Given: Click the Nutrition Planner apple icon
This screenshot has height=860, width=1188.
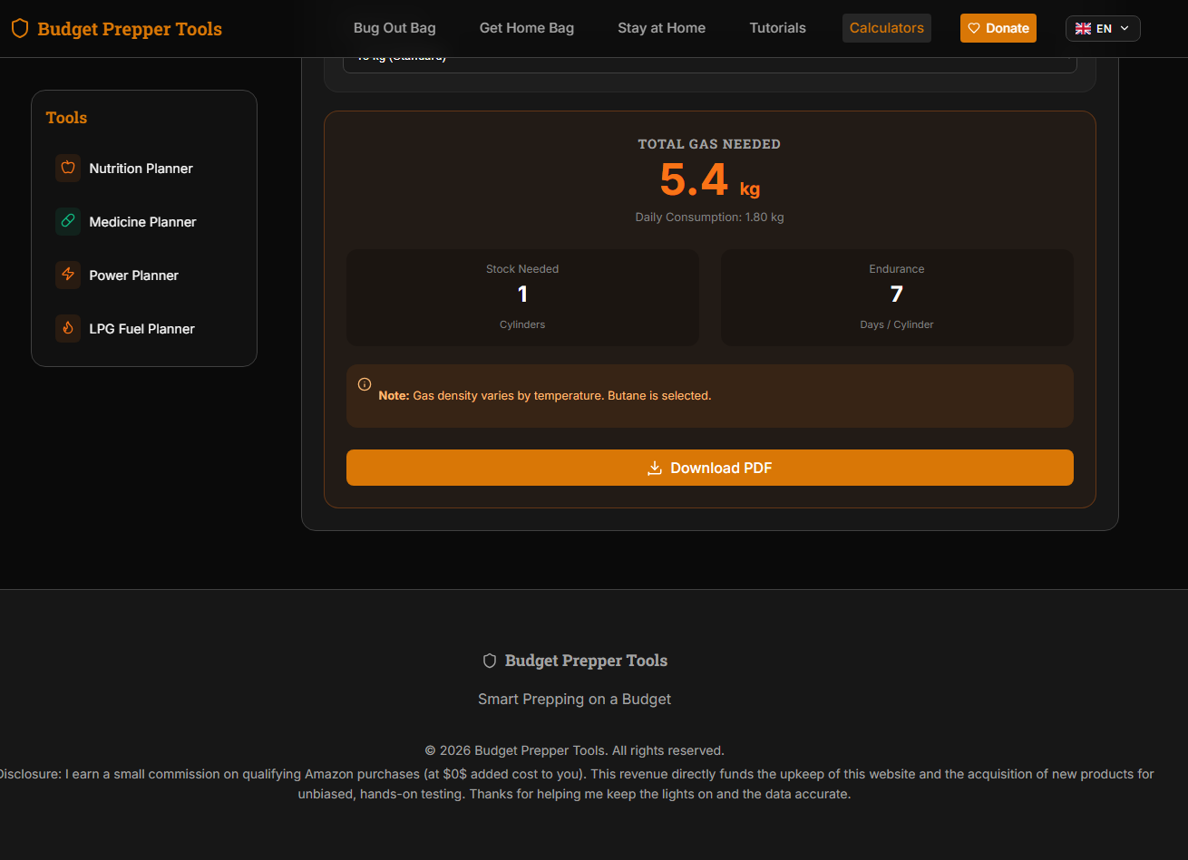Looking at the screenshot, I should pyautogui.click(x=68, y=169).
